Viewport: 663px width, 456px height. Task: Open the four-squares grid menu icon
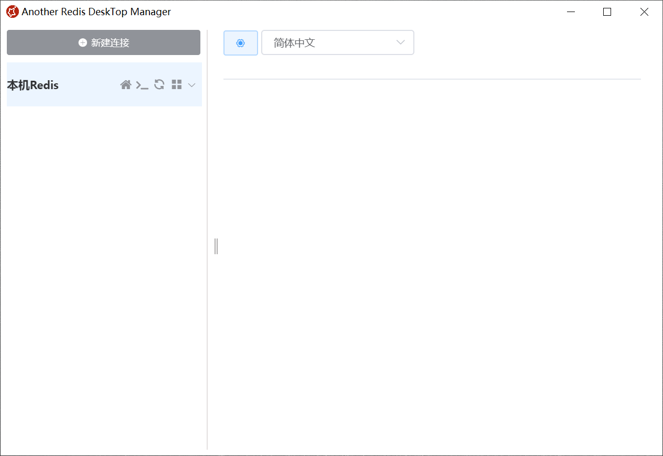177,84
